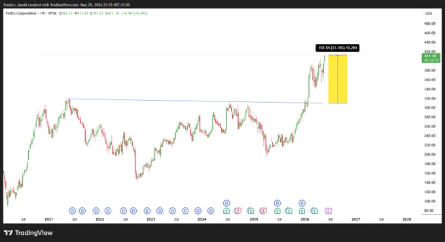Image resolution: width=445 pixels, height=242 pixels.
Task: Click the red earnings marker after Jul 2024
Action: 238,211
